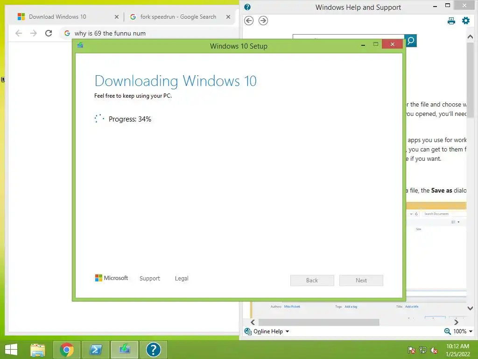Click the Help and Support question icon
Image resolution: width=478 pixels, height=359 pixels.
pos(247,7)
